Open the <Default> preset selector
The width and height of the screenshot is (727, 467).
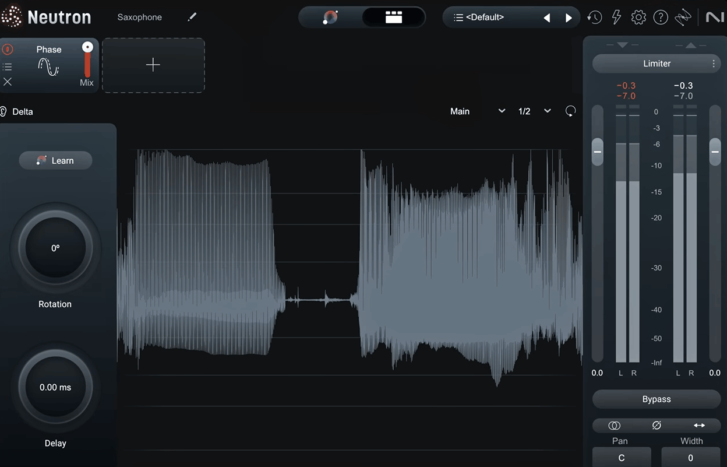coord(485,17)
